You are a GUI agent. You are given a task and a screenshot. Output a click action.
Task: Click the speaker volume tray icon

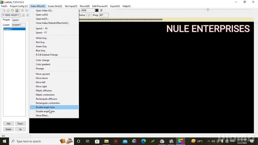pos(213,141)
